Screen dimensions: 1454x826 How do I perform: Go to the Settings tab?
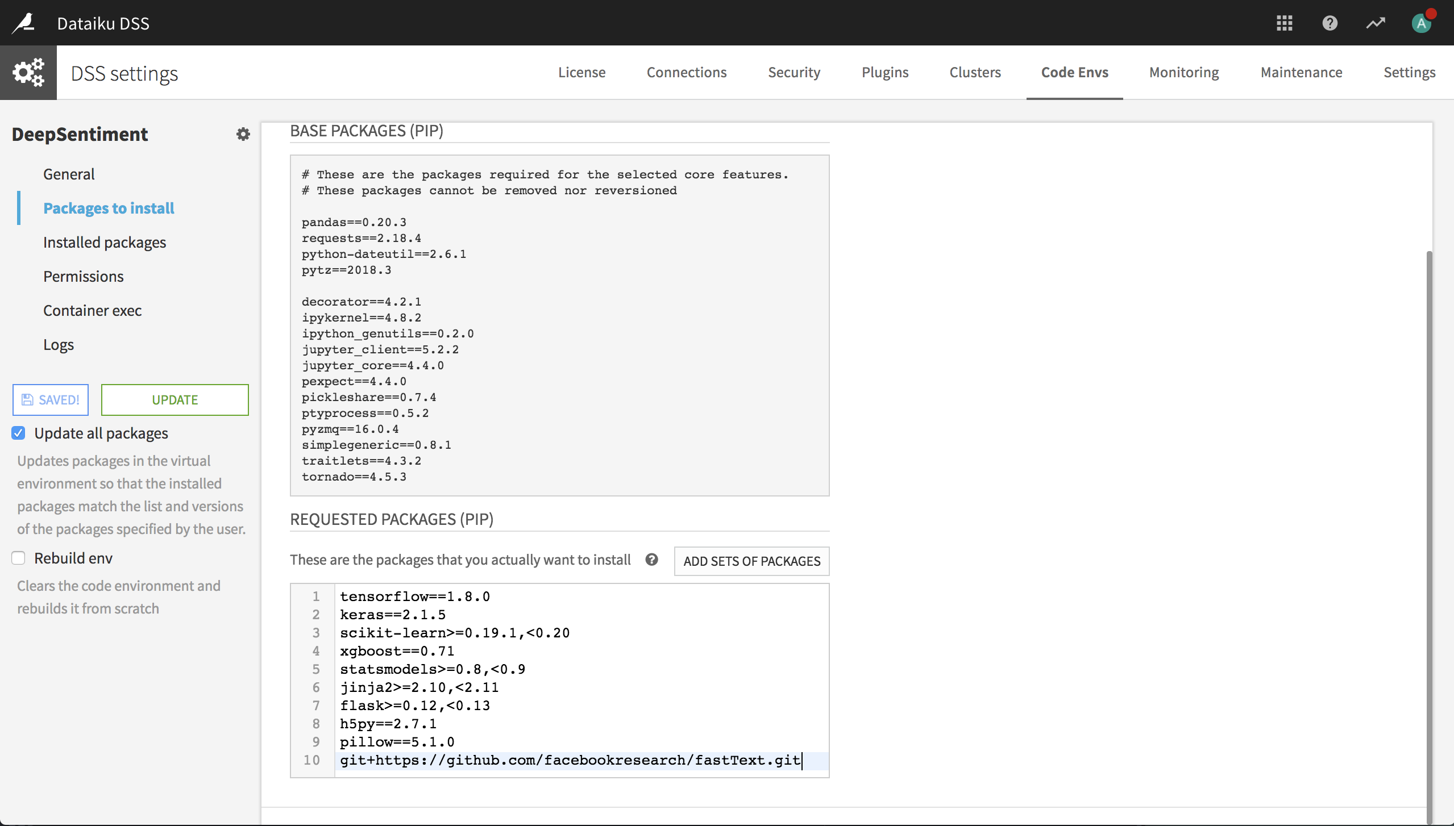coord(1409,72)
